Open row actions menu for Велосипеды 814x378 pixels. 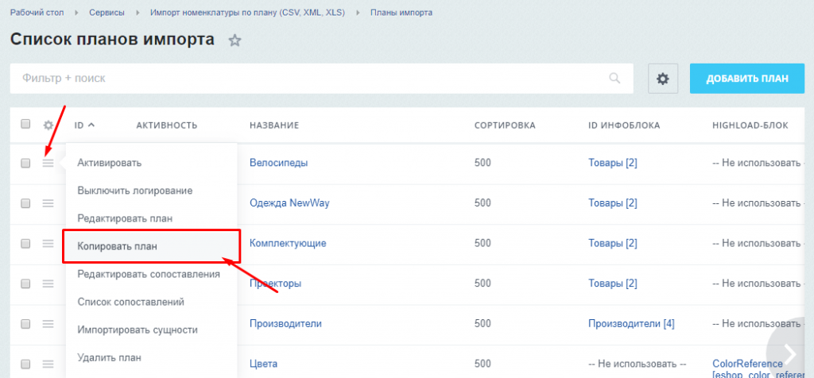tap(48, 163)
